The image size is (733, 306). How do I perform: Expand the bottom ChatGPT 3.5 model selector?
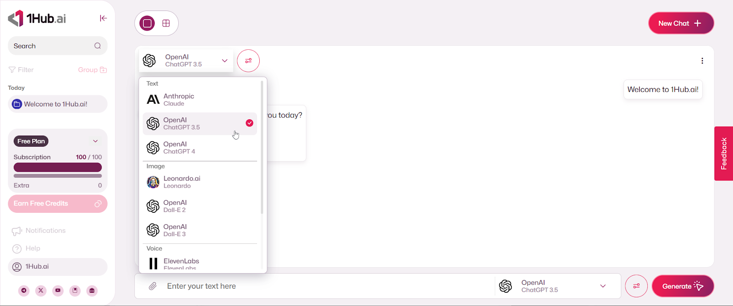coord(603,286)
